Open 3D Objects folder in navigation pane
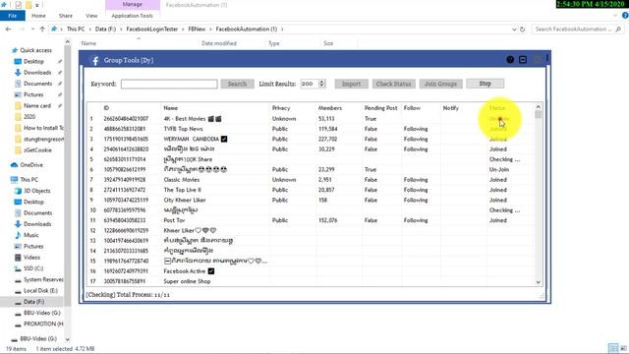Screen dimensions: 629x354 coord(37,191)
